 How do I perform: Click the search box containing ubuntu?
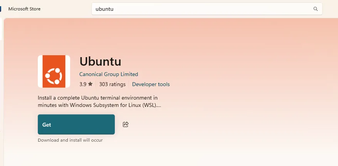coord(207,9)
